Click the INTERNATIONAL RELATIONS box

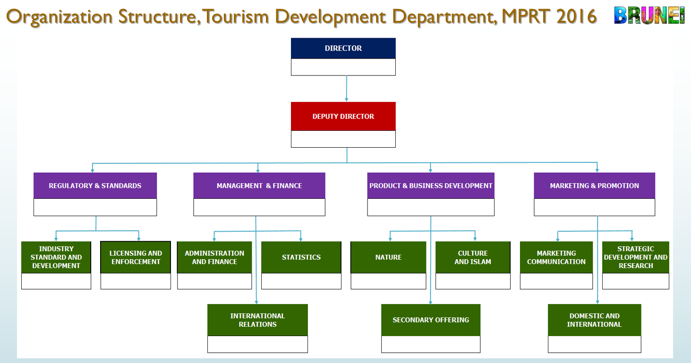tap(257, 320)
